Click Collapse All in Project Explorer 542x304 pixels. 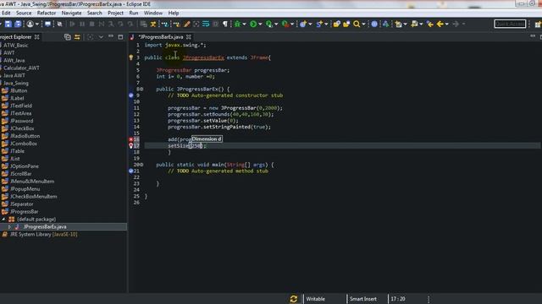(x=68, y=37)
